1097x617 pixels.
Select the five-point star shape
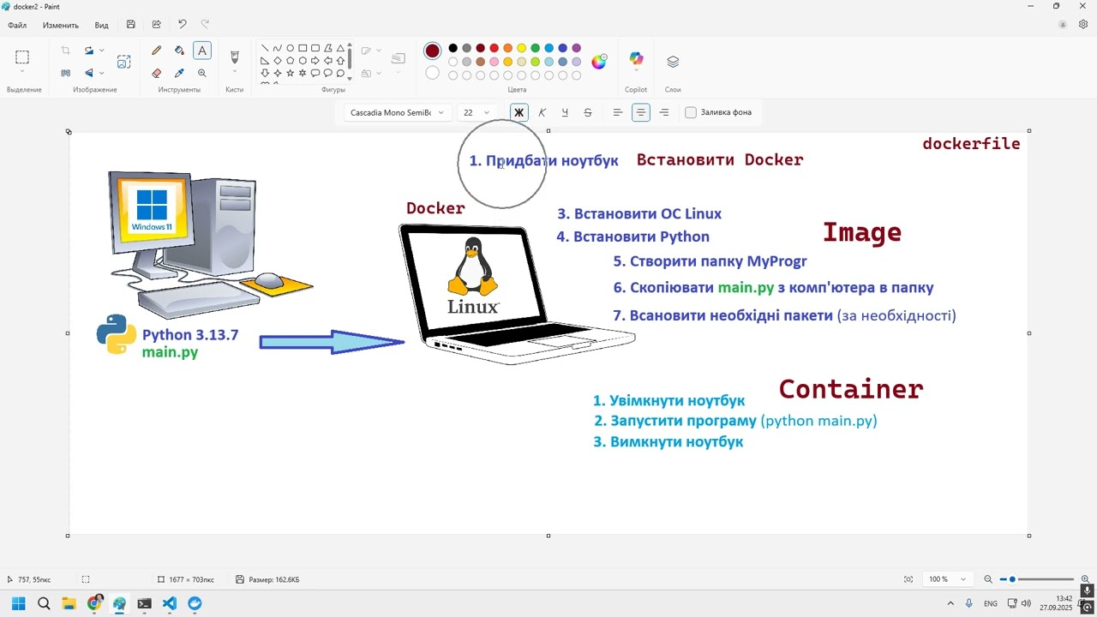coord(290,74)
